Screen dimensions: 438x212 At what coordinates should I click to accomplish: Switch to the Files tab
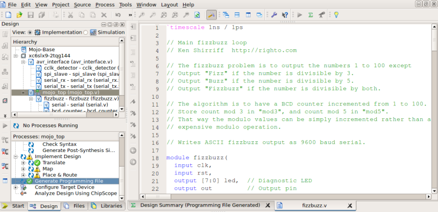coord(74,206)
